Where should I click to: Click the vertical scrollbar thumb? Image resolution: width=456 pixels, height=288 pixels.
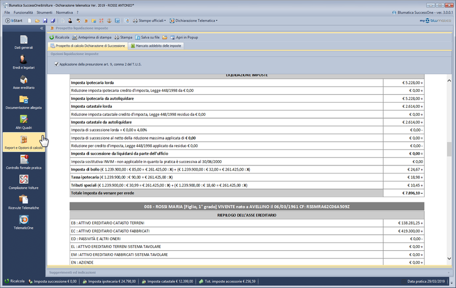(x=449, y=149)
